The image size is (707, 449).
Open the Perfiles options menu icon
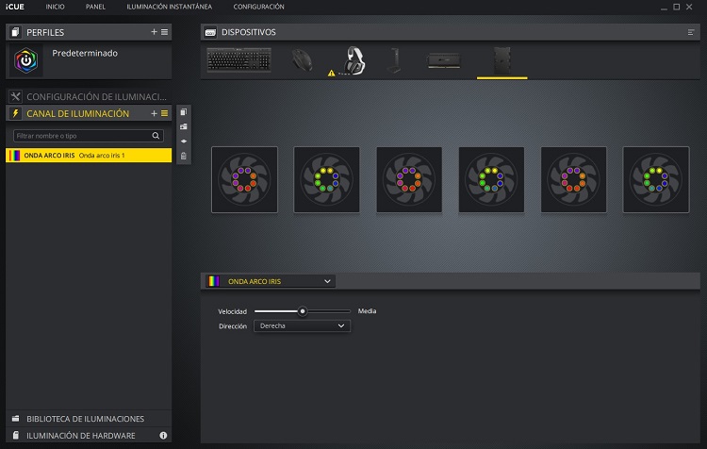coord(164,32)
